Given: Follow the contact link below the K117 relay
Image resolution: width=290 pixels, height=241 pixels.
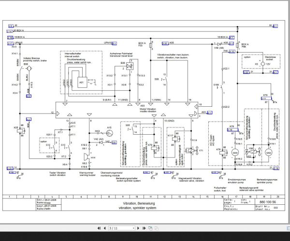Looking at the screenshot, I should pyautogui.click(x=167, y=172).
